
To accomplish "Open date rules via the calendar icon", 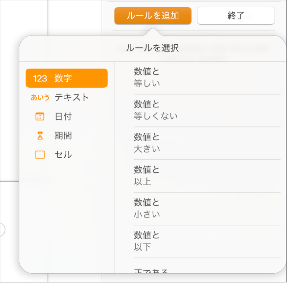I will click(x=40, y=116).
